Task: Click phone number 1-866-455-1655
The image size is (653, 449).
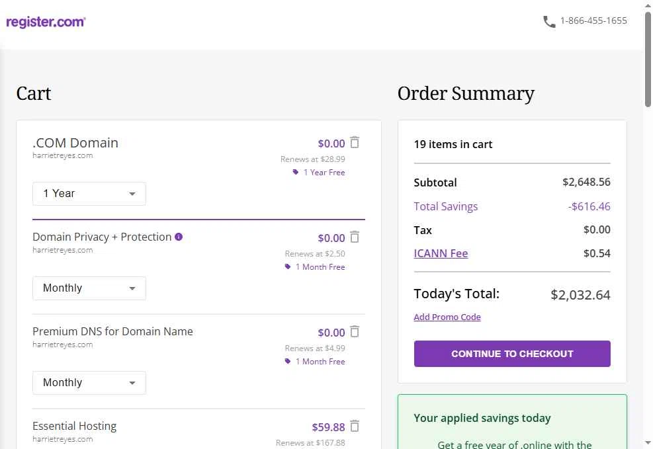Action: (x=593, y=20)
